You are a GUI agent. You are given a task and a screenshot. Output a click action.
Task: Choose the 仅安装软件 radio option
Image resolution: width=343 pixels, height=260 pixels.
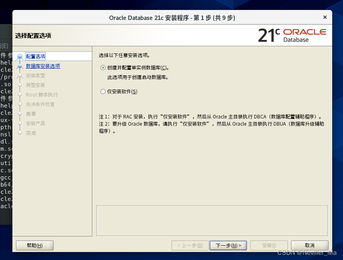[x=103, y=92]
